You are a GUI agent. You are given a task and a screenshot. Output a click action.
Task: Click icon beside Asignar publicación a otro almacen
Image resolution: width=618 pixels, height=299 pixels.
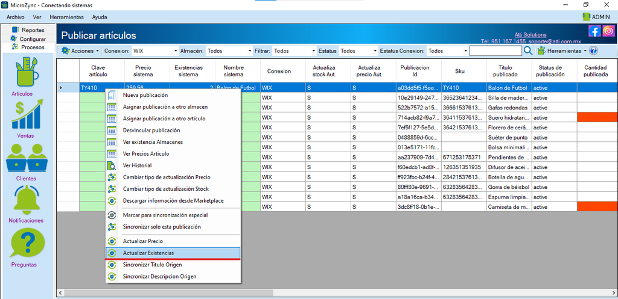point(112,107)
